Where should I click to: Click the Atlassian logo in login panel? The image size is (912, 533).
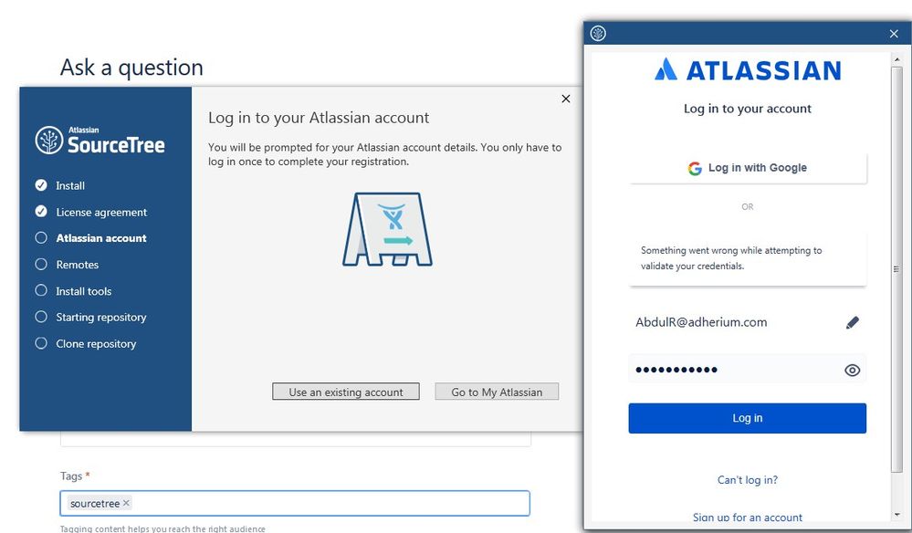[x=748, y=69]
